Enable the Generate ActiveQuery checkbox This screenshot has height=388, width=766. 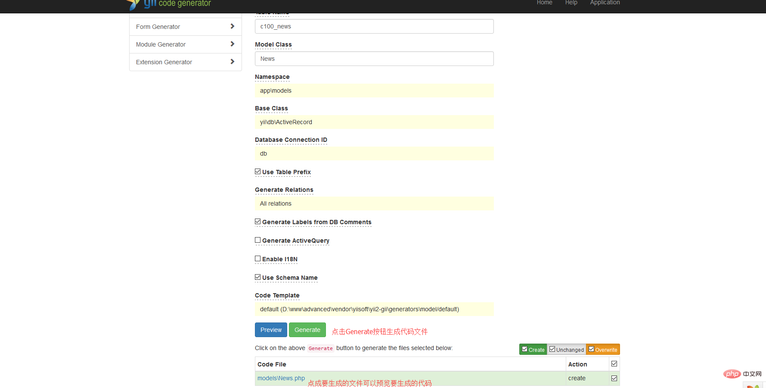click(x=257, y=240)
